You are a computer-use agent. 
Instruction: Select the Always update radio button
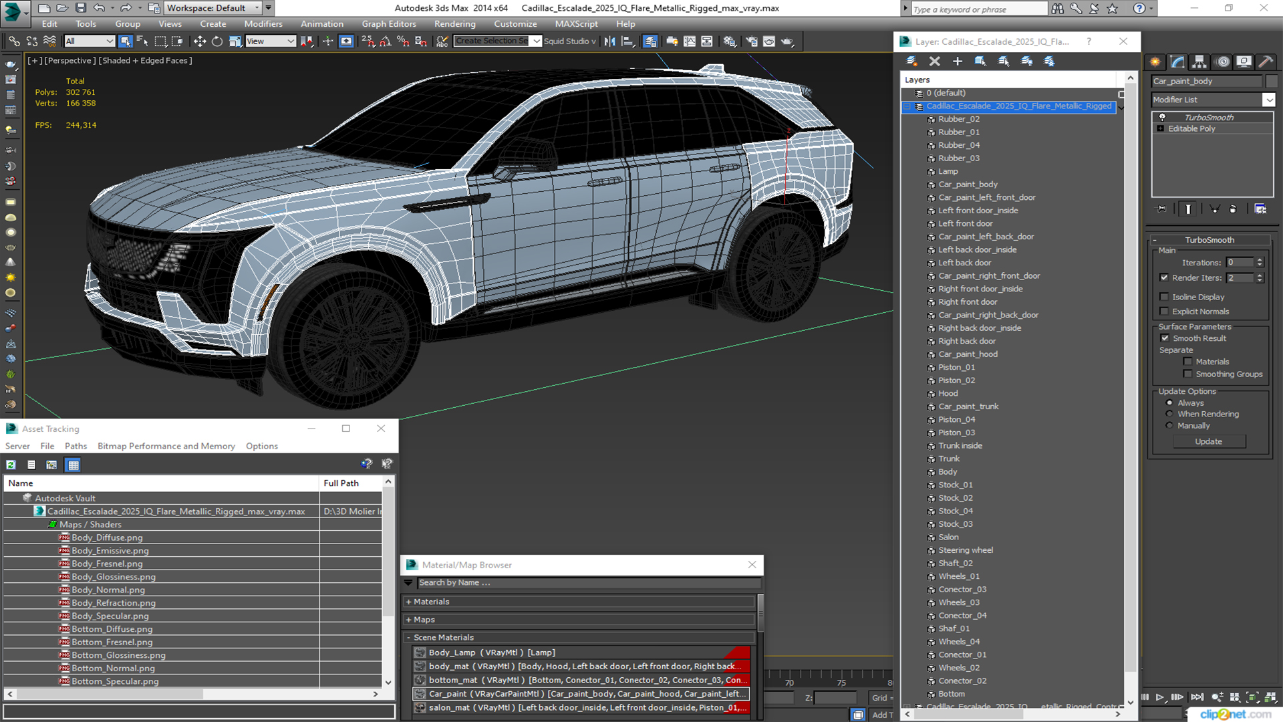pyautogui.click(x=1169, y=403)
